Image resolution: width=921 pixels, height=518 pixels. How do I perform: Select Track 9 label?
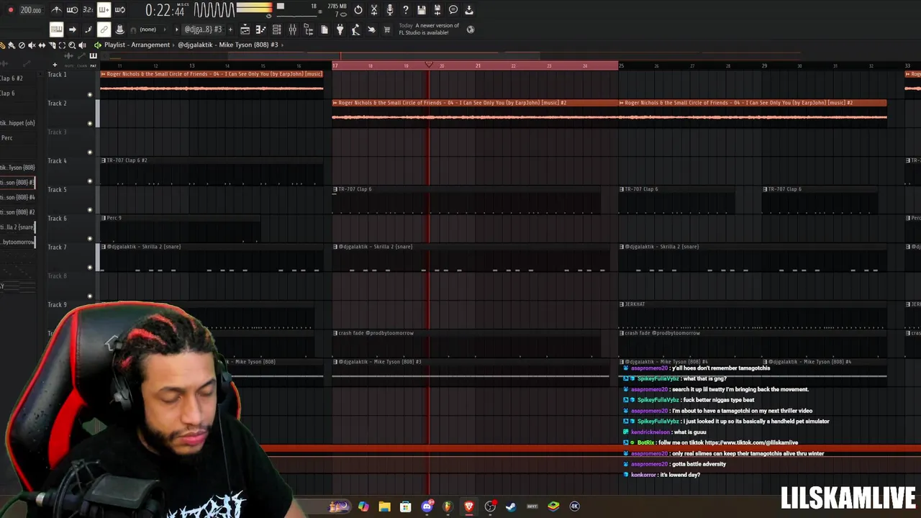pyautogui.click(x=57, y=304)
